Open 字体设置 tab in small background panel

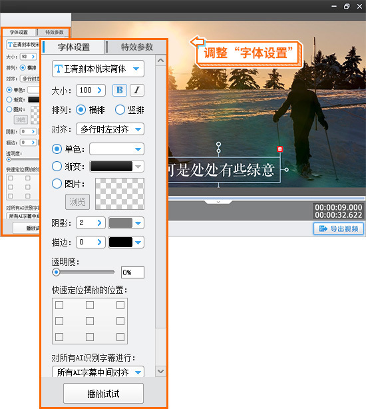click(x=19, y=33)
